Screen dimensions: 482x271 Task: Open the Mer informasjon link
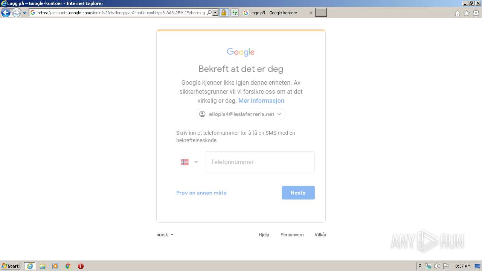(261, 100)
